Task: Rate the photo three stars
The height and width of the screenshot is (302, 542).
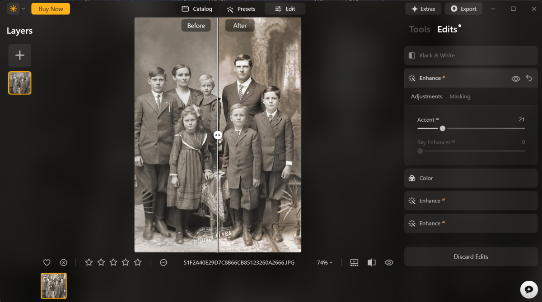Action: (x=113, y=262)
